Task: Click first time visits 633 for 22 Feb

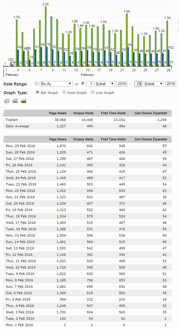Action: 122,191
